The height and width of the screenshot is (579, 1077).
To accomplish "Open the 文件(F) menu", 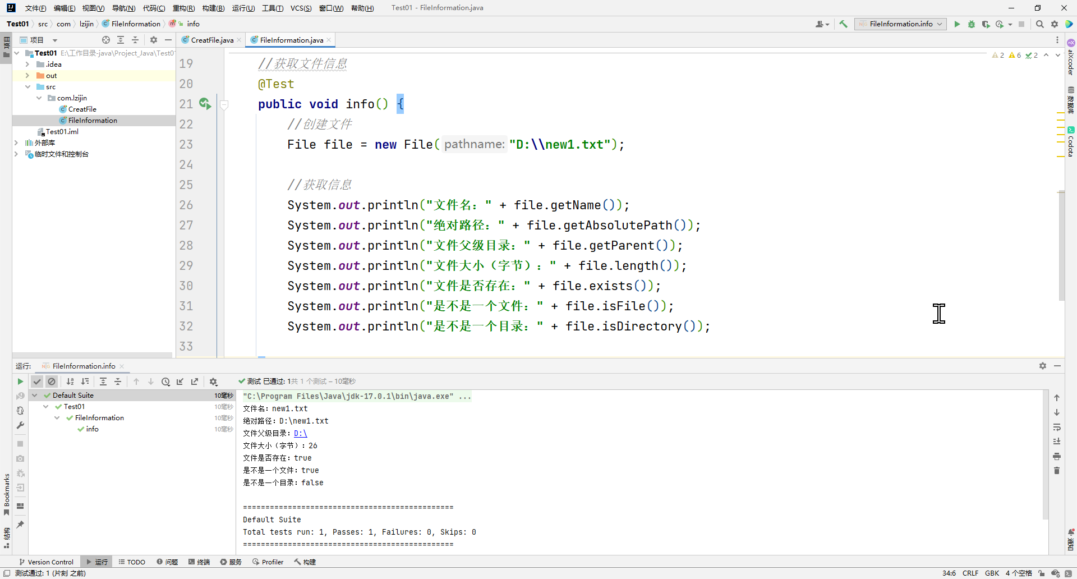I will (36, 8).
